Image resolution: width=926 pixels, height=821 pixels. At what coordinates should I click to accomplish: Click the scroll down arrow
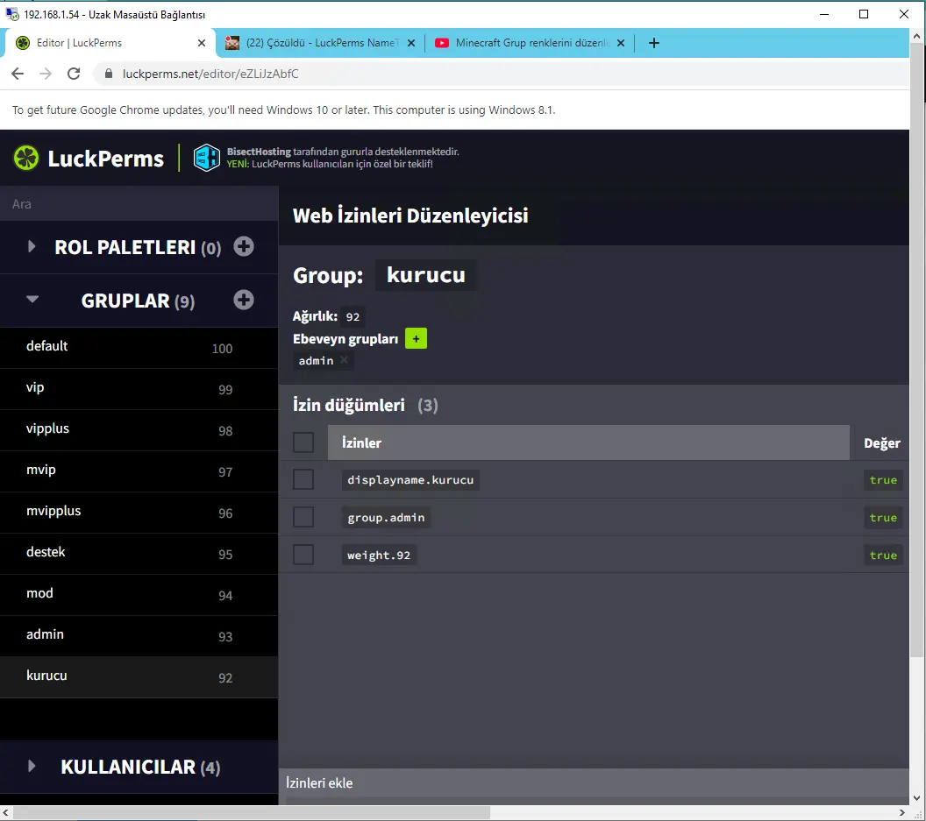coord(917,798)
